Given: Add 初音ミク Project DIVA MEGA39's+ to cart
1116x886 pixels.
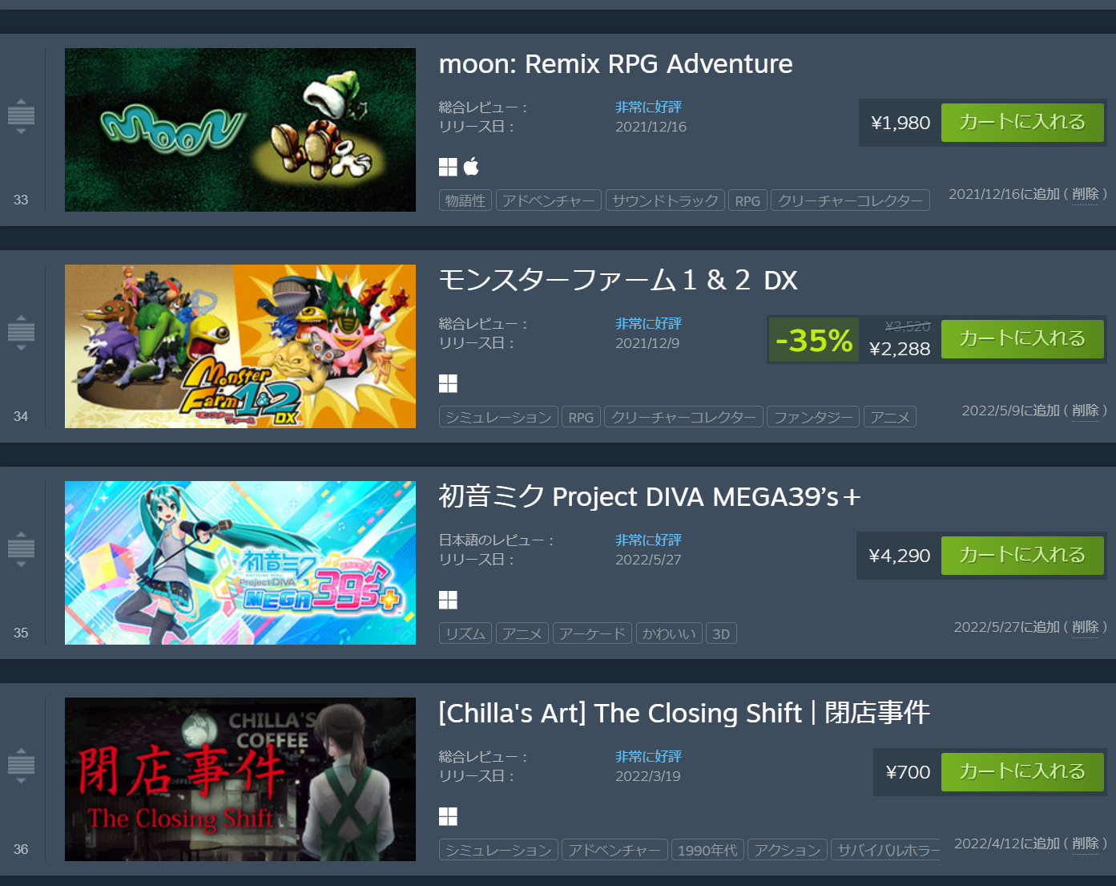Looking at the screenshot, I should point(1022,556).
